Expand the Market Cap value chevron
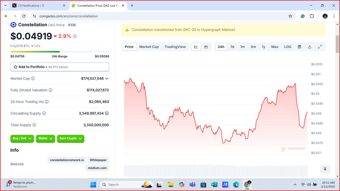The width and height of the screenshot is (340, 191). 107,79
